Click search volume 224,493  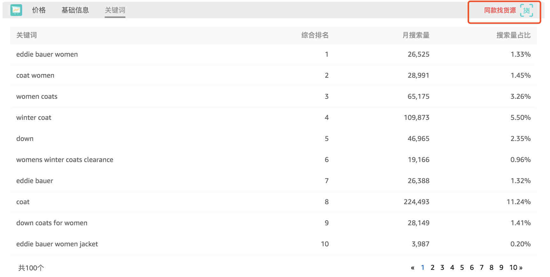pyautogui.click(x=417, y=202)
